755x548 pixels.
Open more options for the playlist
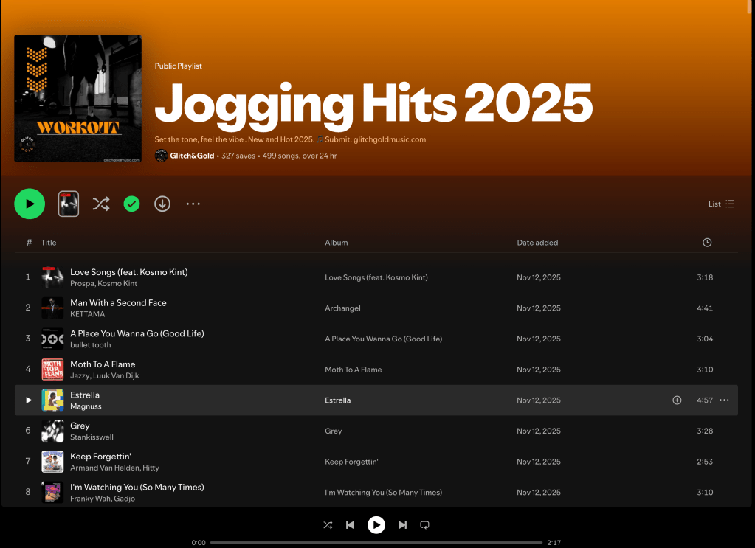click(193, 204)
